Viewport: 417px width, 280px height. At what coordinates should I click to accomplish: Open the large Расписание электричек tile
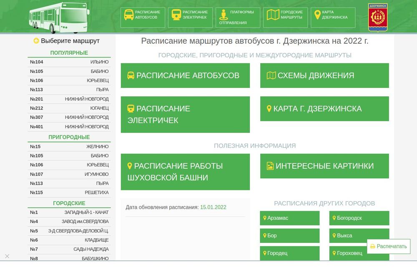[x=186, y=115]
